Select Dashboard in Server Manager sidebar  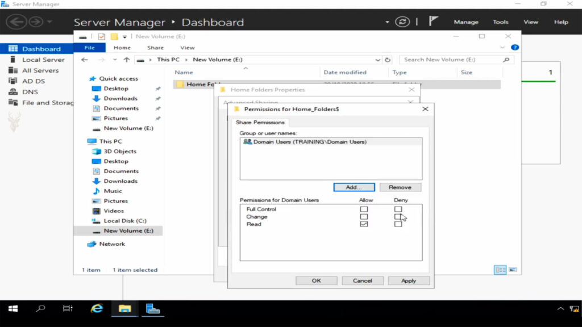(x=37, y=49)
